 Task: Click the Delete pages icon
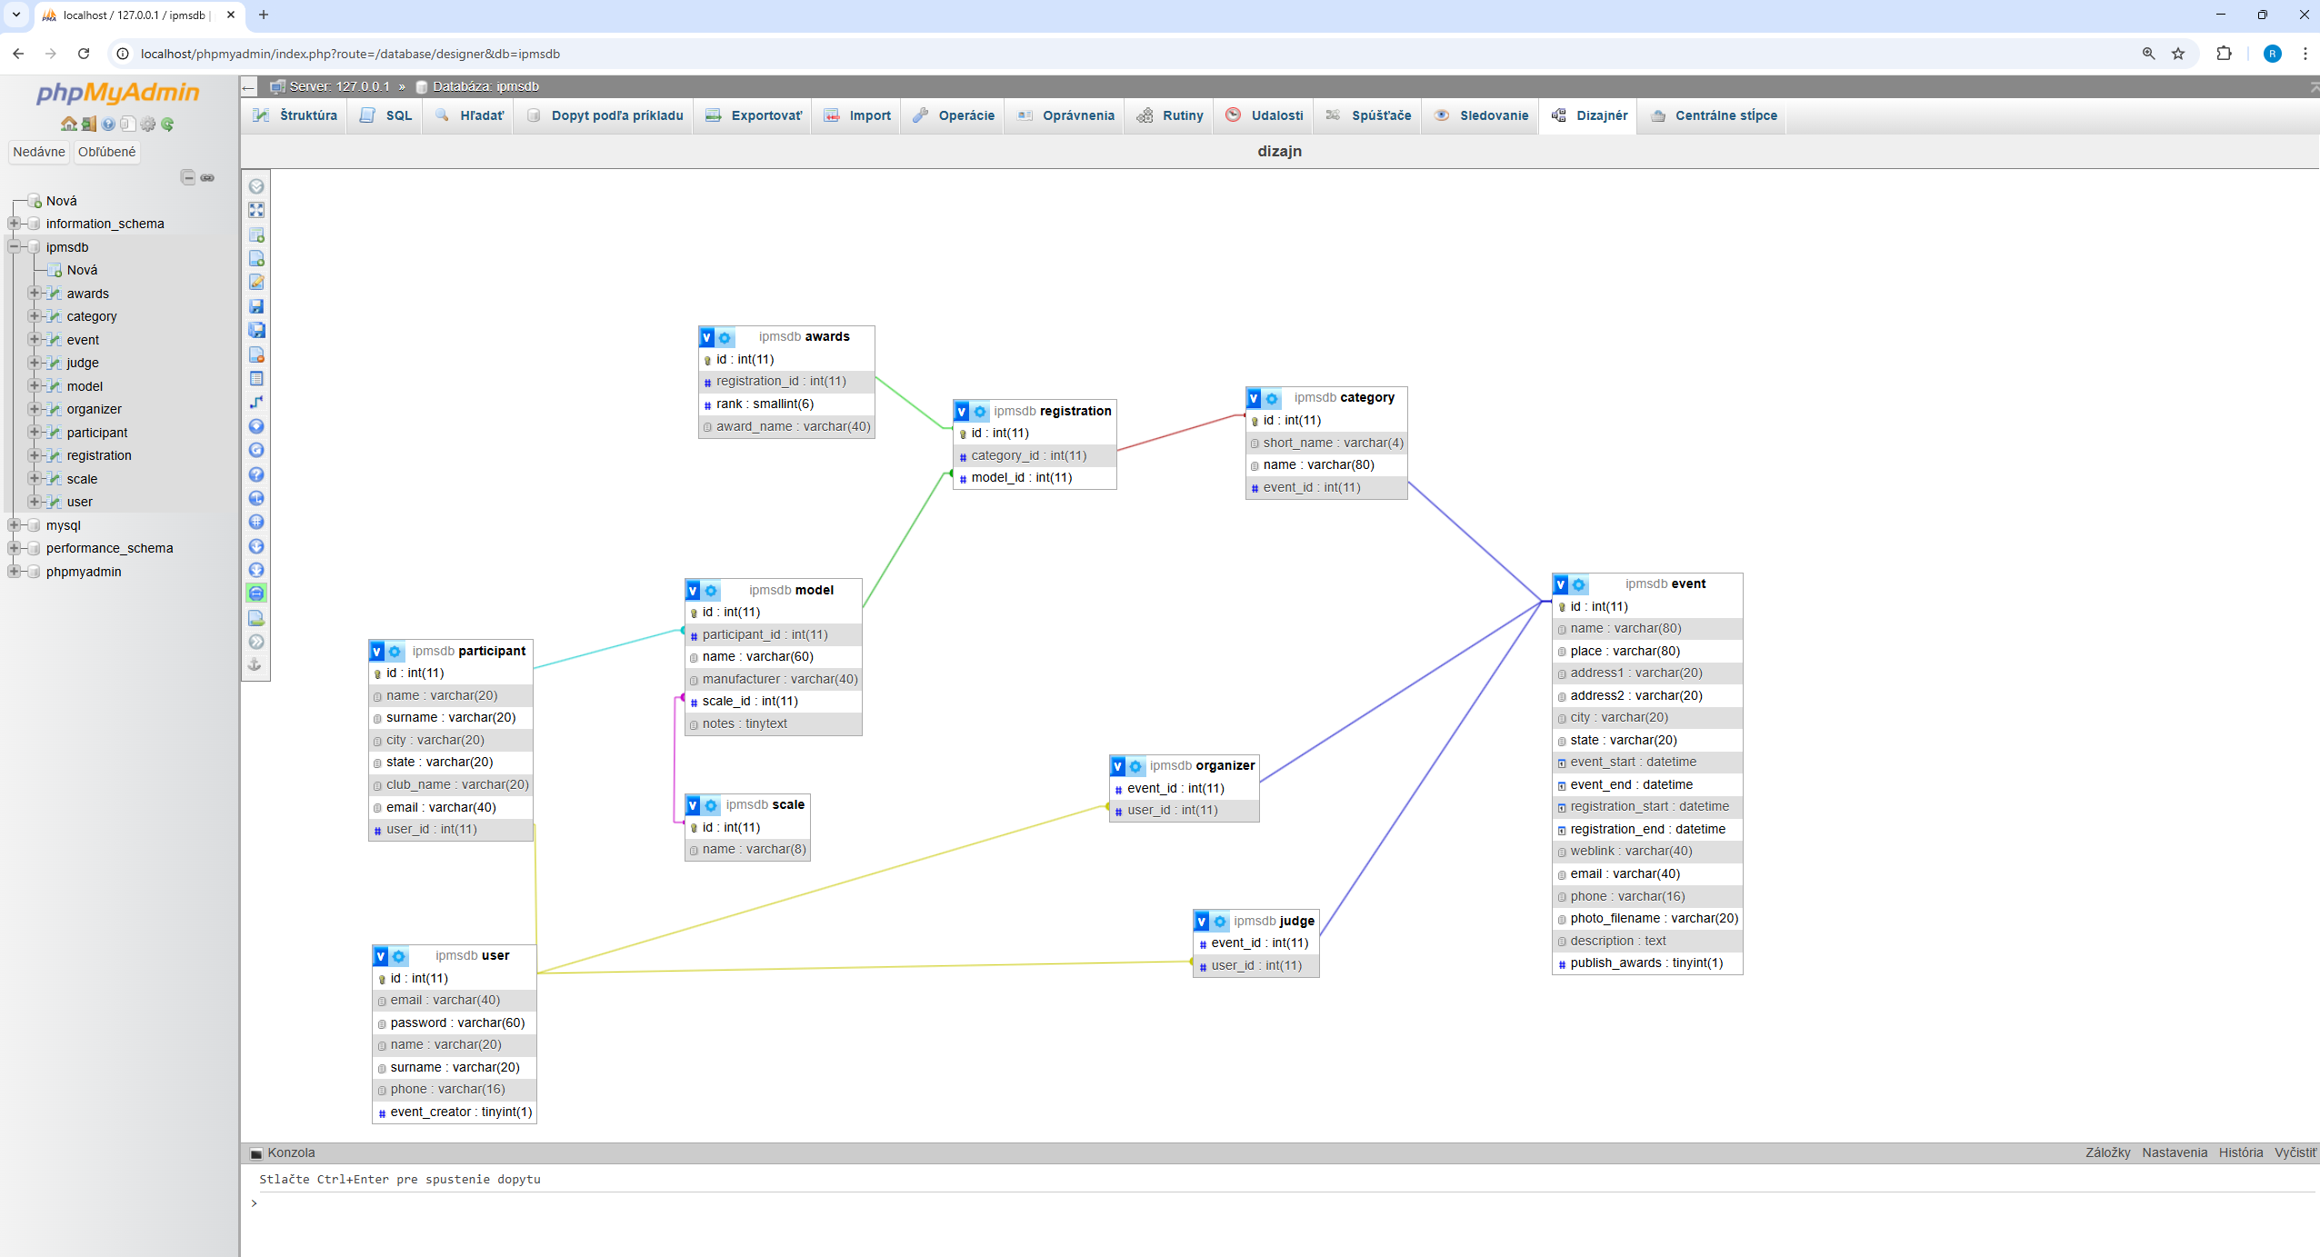coord(256,354)
